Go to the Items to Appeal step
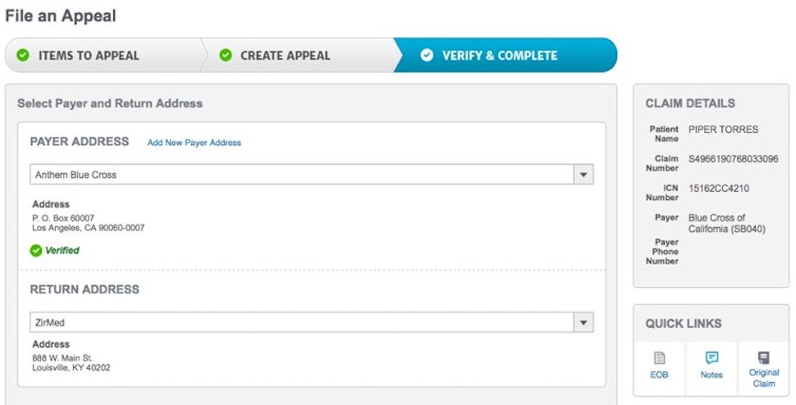 (89, 56)
